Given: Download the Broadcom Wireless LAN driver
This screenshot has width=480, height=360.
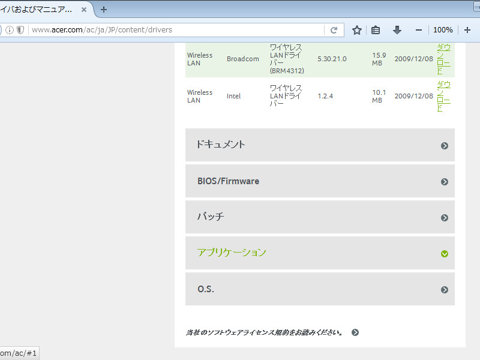Looking at the screenshot, I should pyautogui.click(x=443, y=59).
